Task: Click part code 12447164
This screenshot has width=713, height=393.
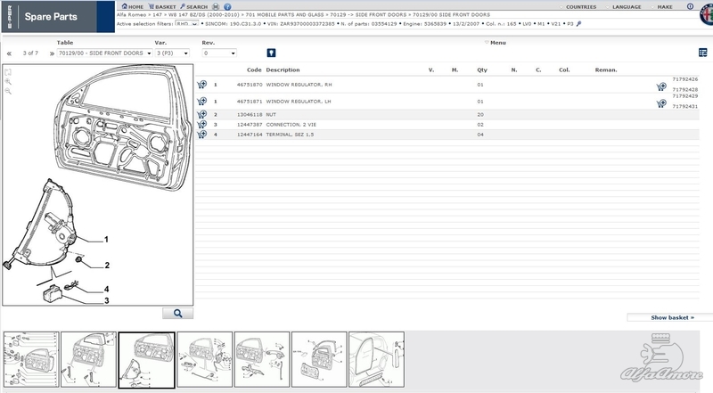Action: click(x=250, y=135)
